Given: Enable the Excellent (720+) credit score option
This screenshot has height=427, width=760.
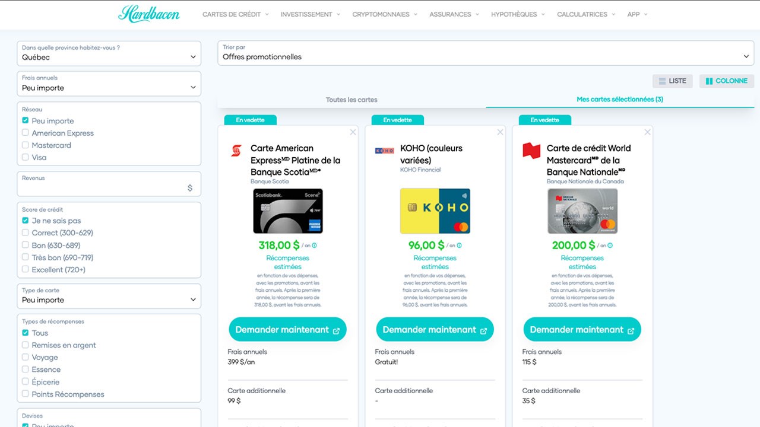Looking at the screenshot, I should click(x=26, y=269).
